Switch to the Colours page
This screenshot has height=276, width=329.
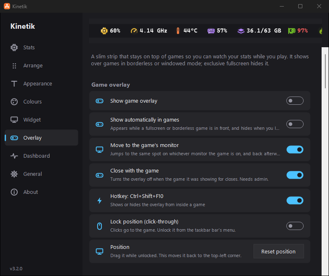[41, 102]
